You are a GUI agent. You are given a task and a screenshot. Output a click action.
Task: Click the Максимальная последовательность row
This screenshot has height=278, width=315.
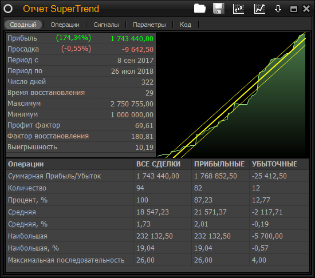click(157, 260)
